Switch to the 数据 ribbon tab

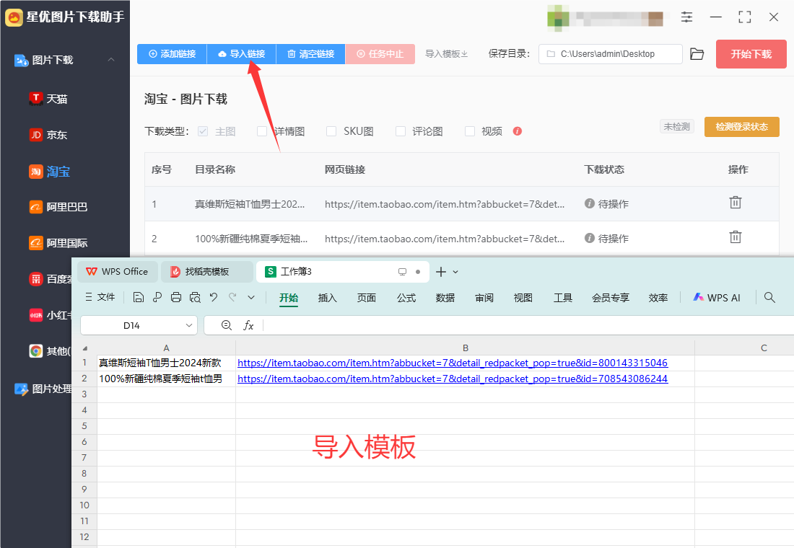tap(445, 298)
